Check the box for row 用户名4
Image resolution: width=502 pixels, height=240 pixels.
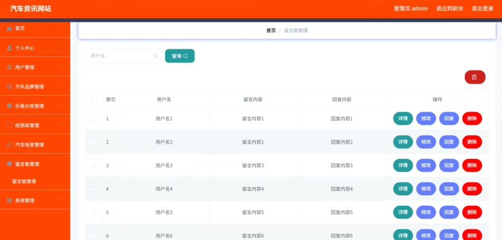click(93, 189)
